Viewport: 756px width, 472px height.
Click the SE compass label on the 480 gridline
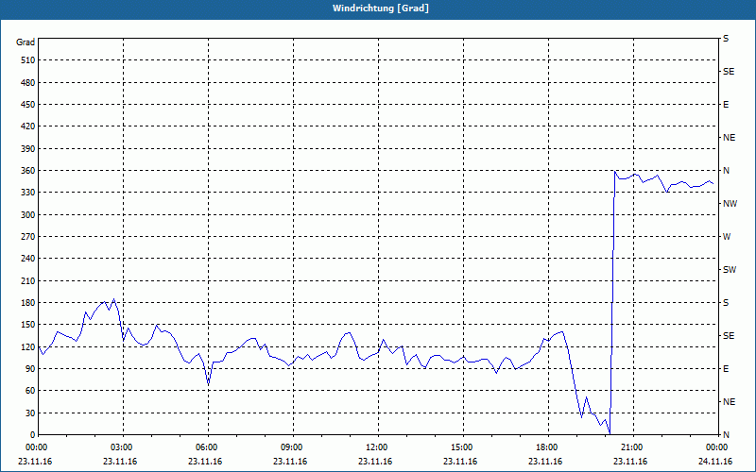coord(729,72)
